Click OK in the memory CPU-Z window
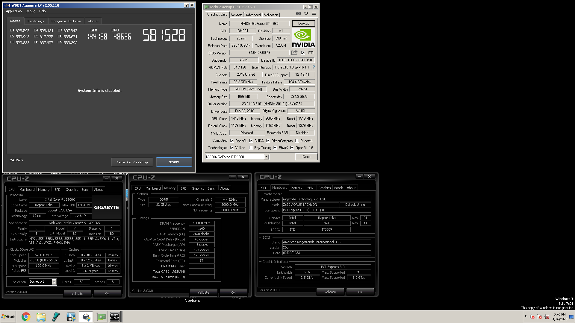Image resolution: width=575 pixels, height=323 pixels. [x=233, y=292]
